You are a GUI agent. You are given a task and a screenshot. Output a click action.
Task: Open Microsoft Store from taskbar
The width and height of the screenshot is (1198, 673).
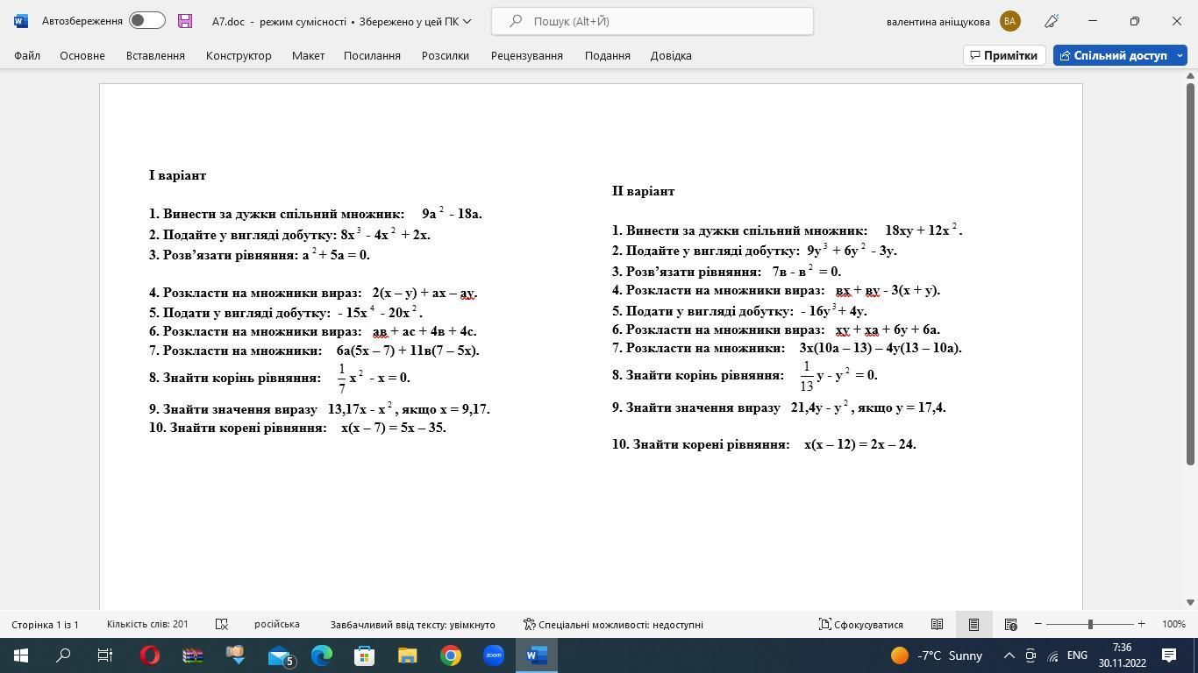[365, 655]
